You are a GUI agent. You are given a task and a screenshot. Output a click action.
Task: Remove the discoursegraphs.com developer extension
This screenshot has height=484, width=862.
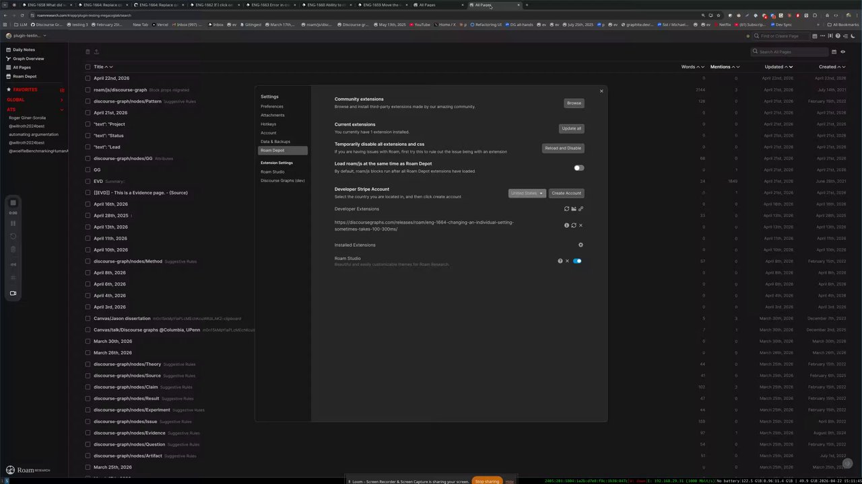(x=581, y=225)
